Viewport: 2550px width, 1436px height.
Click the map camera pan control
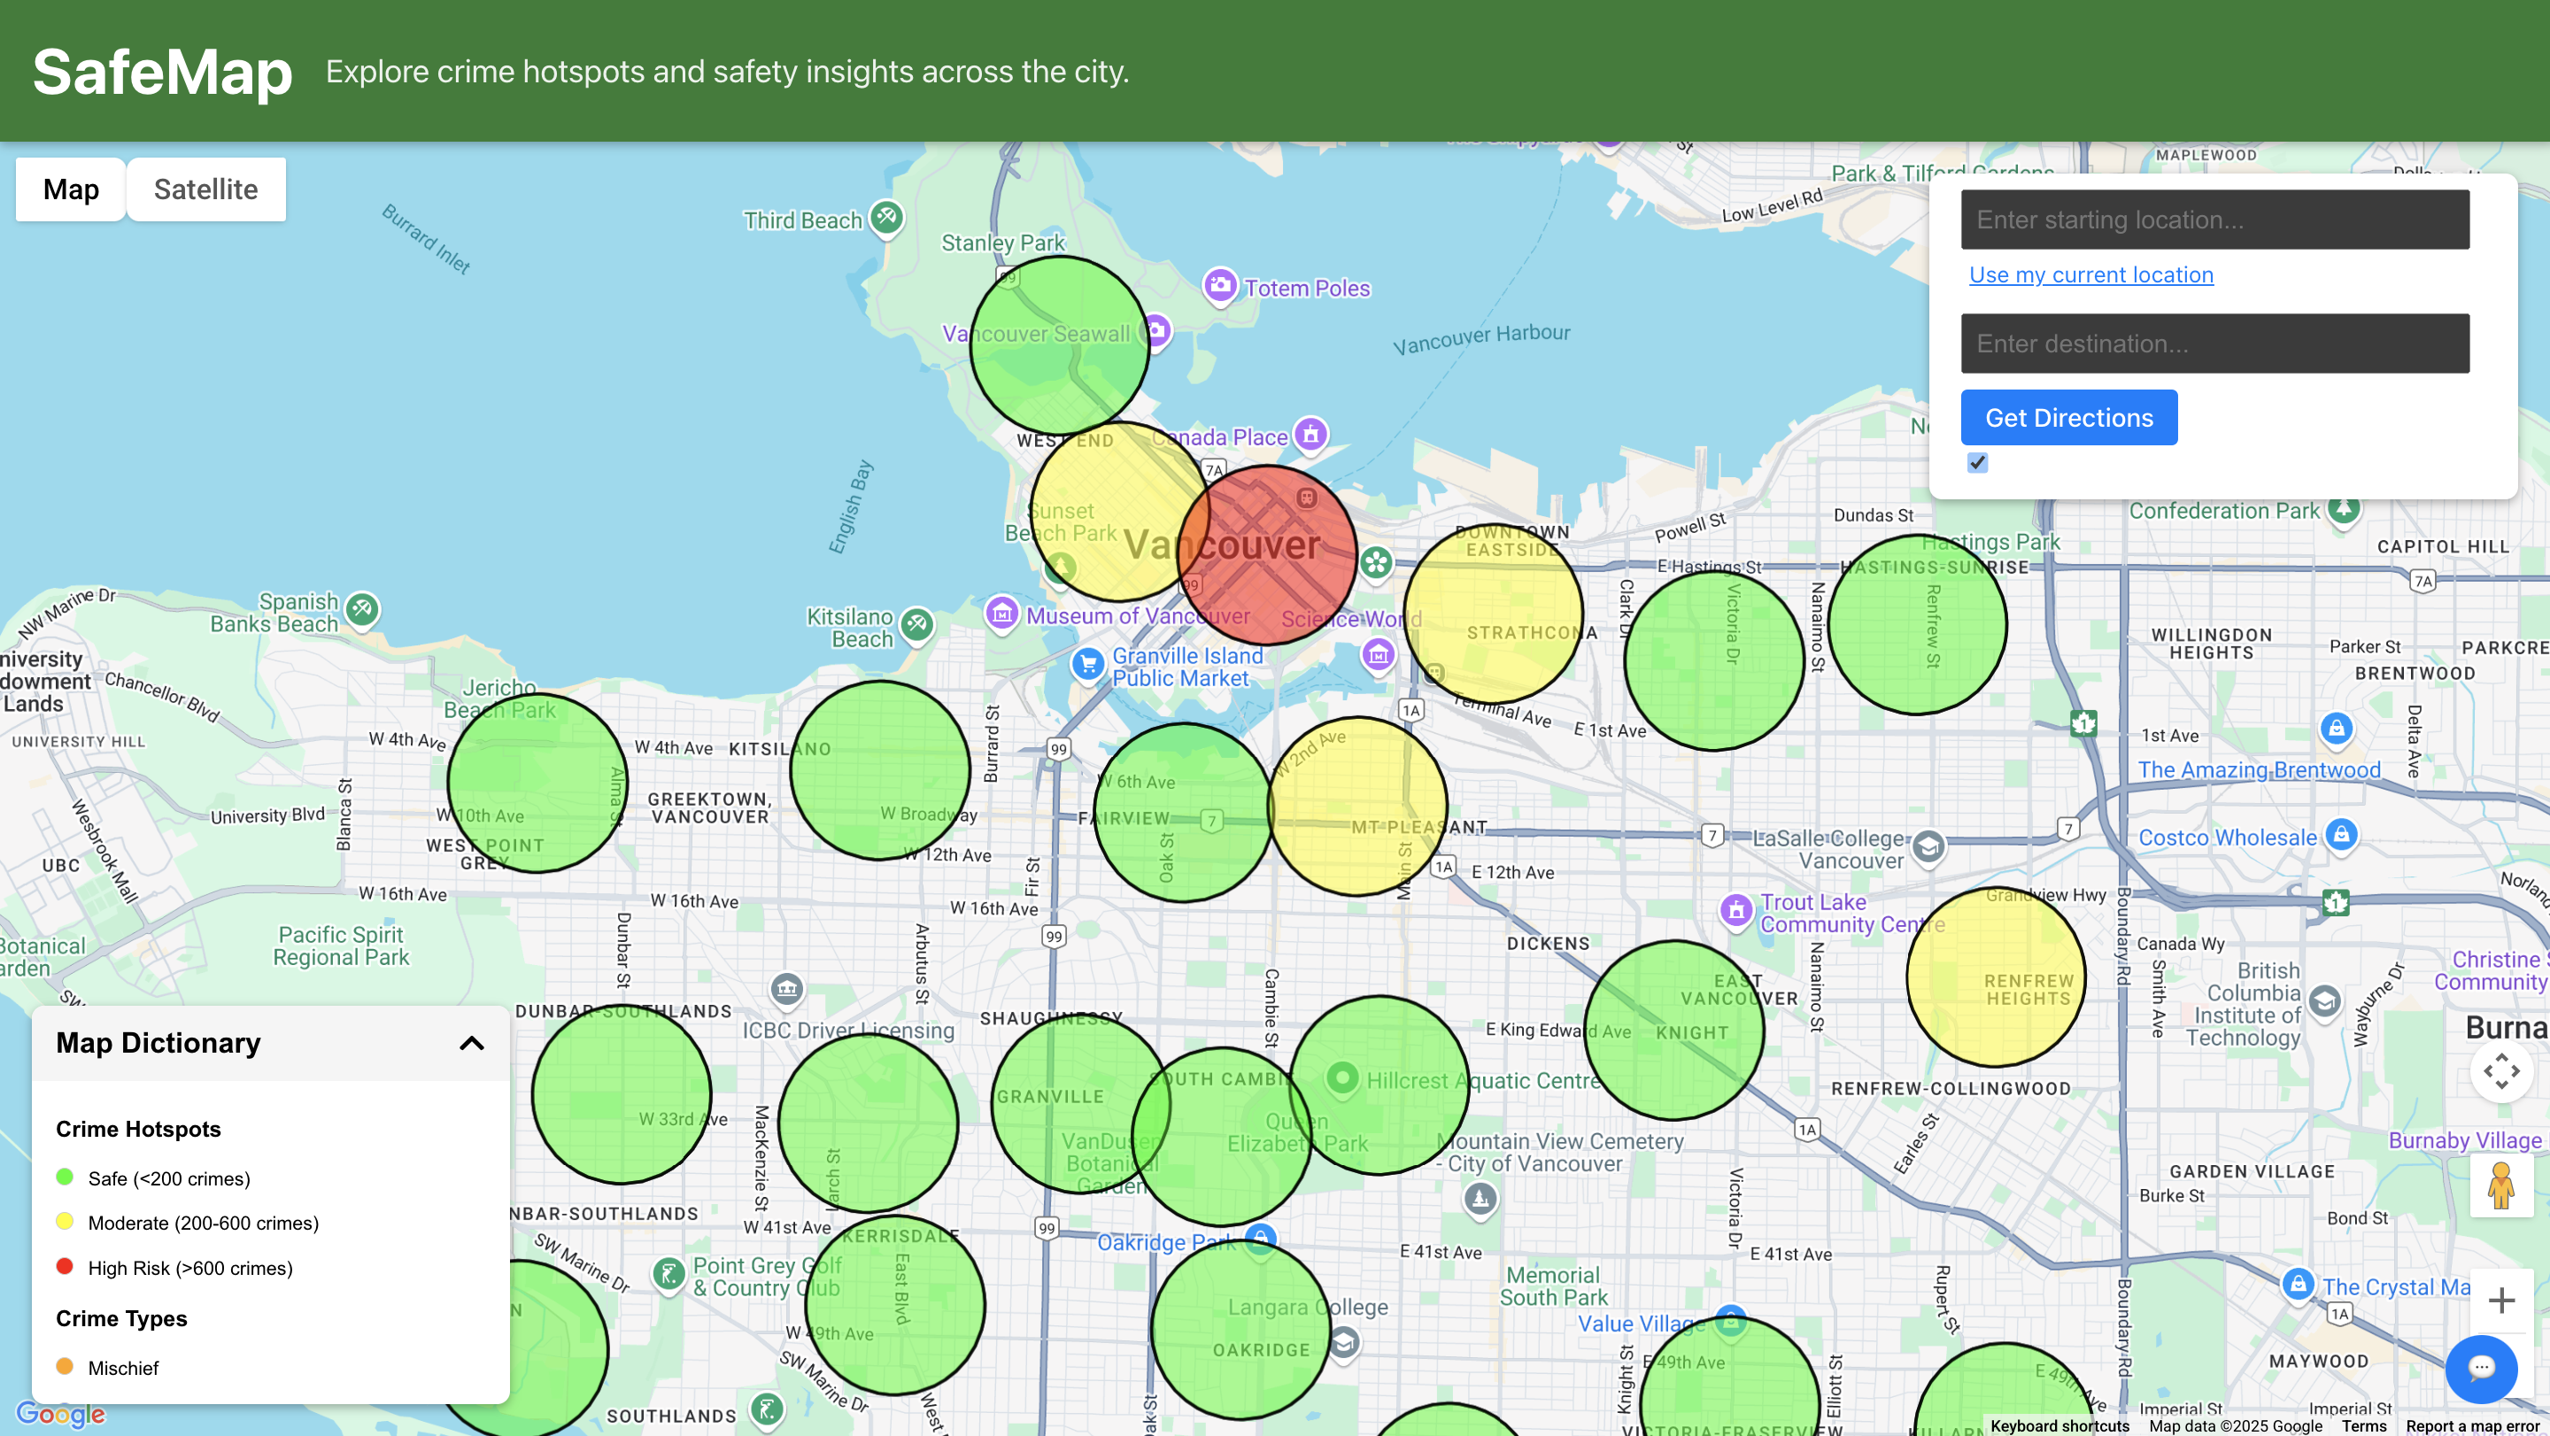2500,1071
